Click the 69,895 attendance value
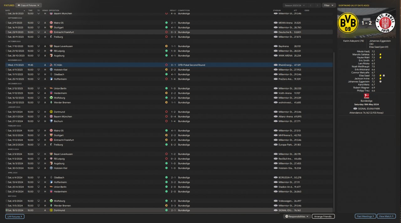Screen dimensions: 401x223 [298, 116]
